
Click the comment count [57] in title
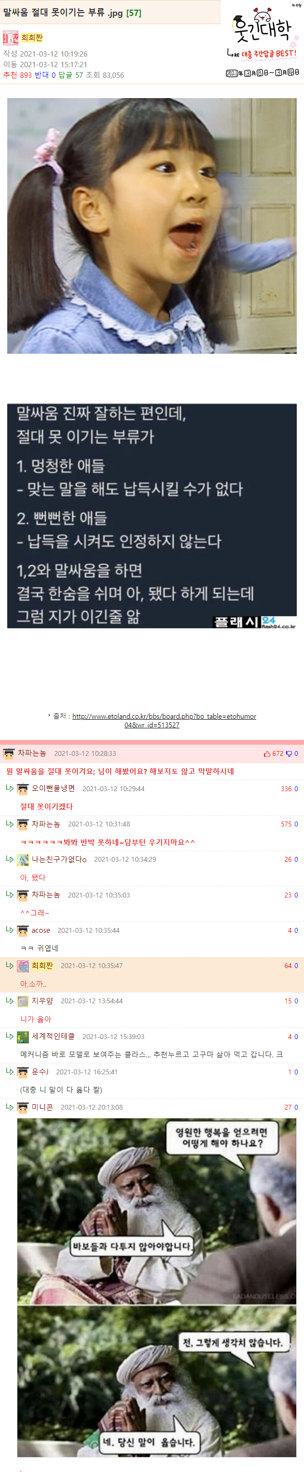click(134, 13)
